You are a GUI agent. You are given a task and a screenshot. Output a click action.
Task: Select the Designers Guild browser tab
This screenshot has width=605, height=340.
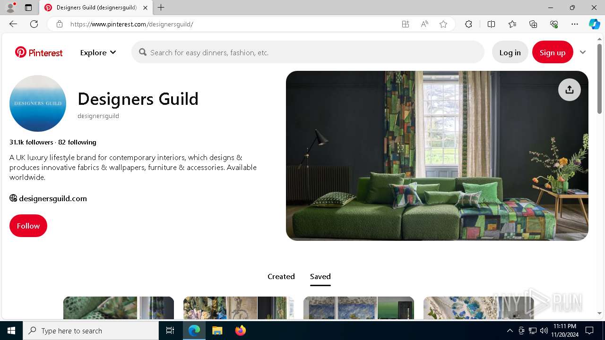point(96,8)
